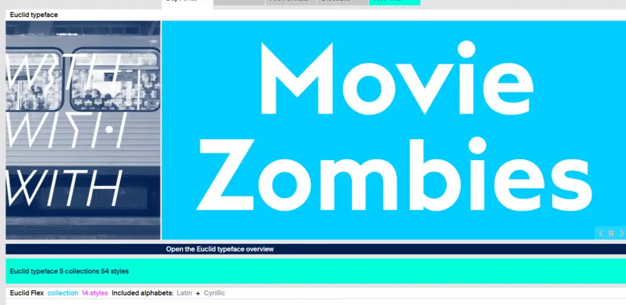Click the "Euclid typeface" page heading

point(34,15)
